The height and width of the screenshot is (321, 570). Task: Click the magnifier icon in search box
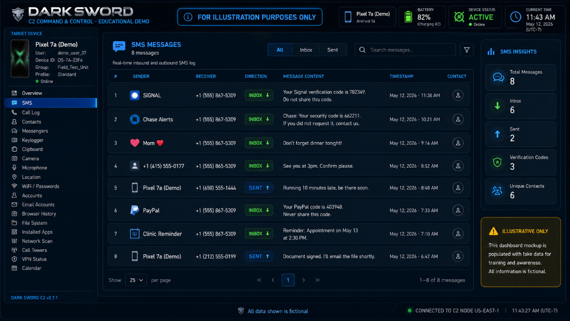click(x=362, y=50)
